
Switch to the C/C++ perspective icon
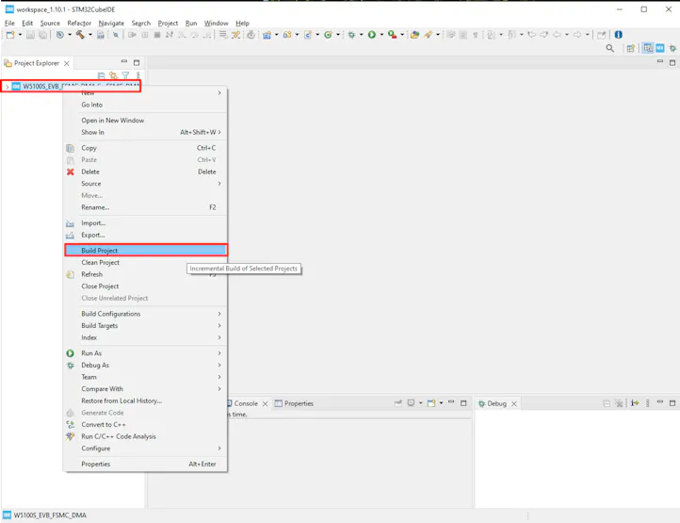point(648,48)
